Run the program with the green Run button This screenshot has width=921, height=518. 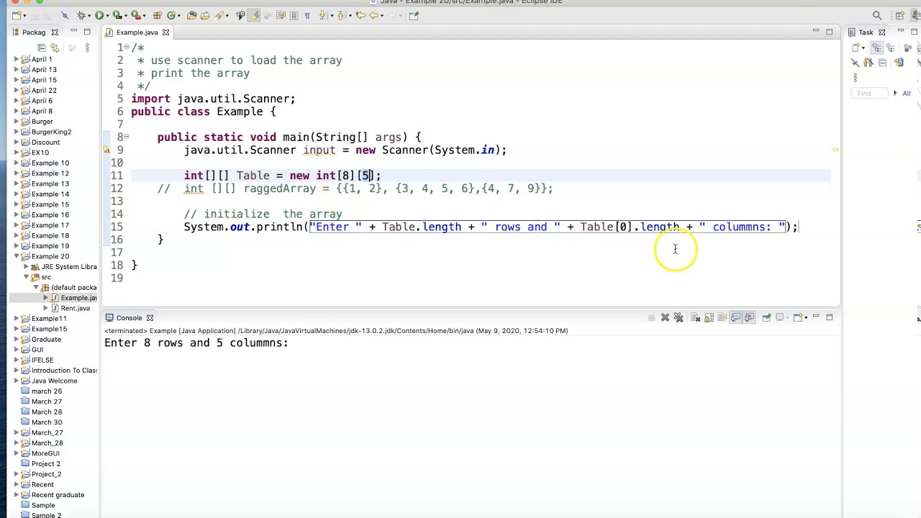click(x=99, y=15)
